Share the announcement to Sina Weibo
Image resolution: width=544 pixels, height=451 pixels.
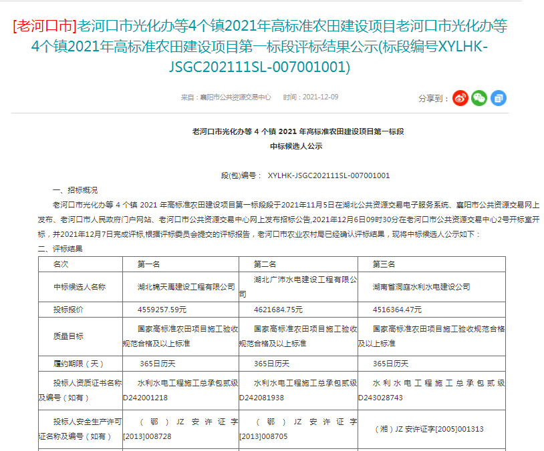[460, 98]
